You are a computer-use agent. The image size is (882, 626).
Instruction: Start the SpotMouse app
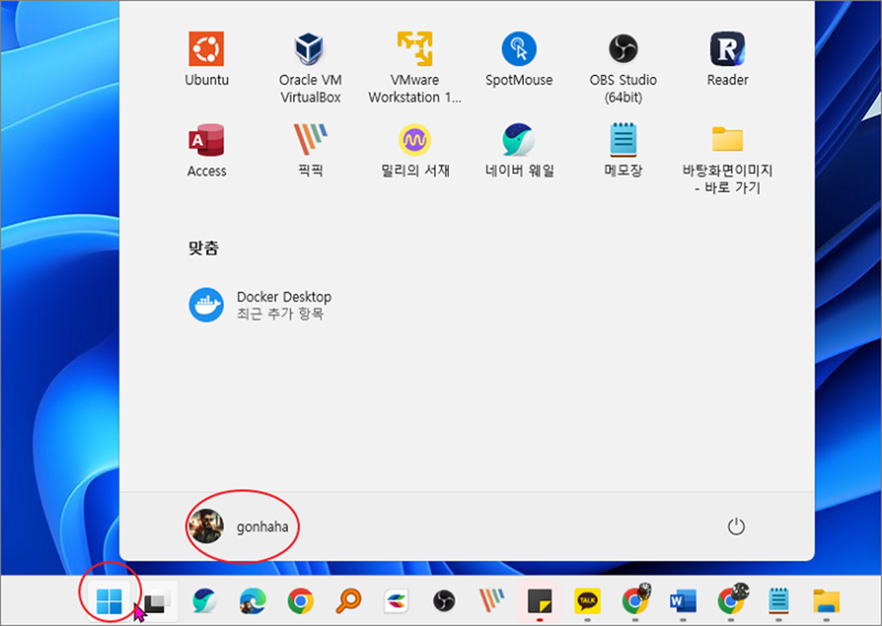click(519, 60)
